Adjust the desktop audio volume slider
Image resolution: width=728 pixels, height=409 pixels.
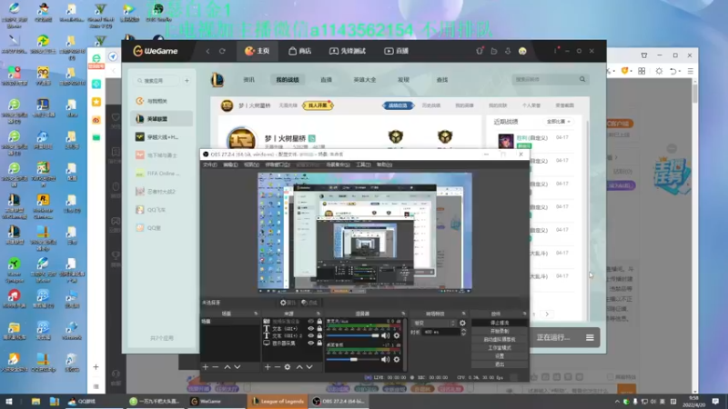tap(353, 359)
